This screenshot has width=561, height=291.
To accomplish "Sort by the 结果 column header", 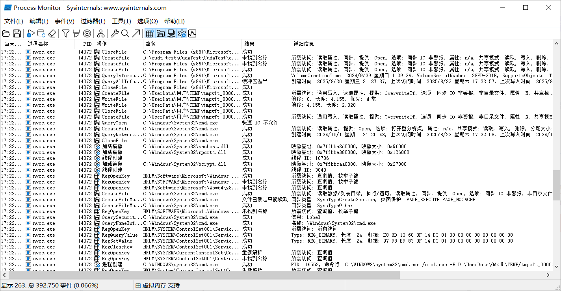I will (x=266, y=44).
